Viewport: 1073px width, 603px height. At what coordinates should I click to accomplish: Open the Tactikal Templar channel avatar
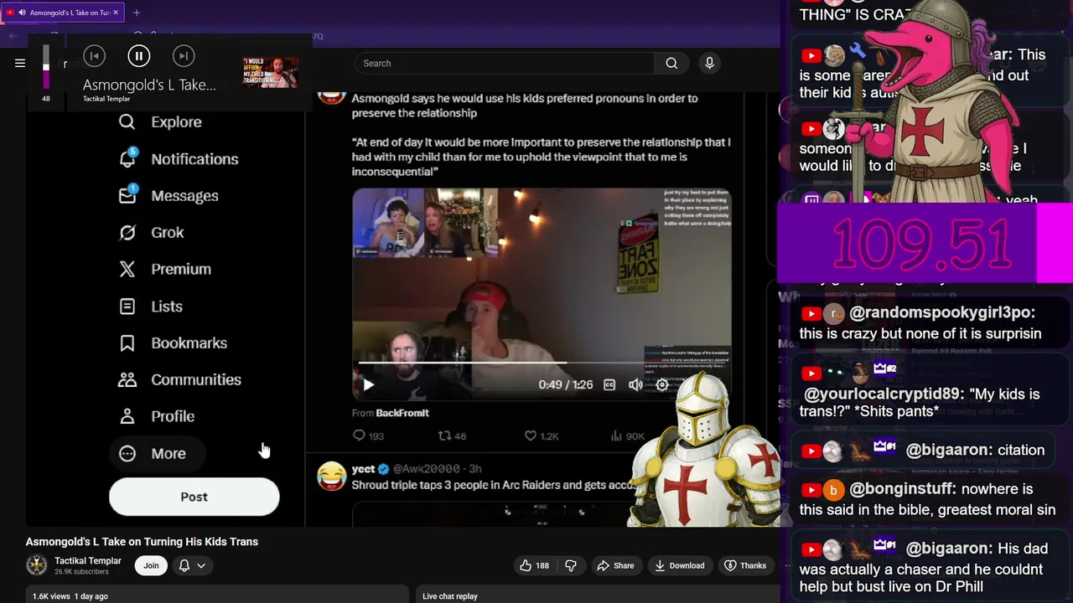coord(37,565)
